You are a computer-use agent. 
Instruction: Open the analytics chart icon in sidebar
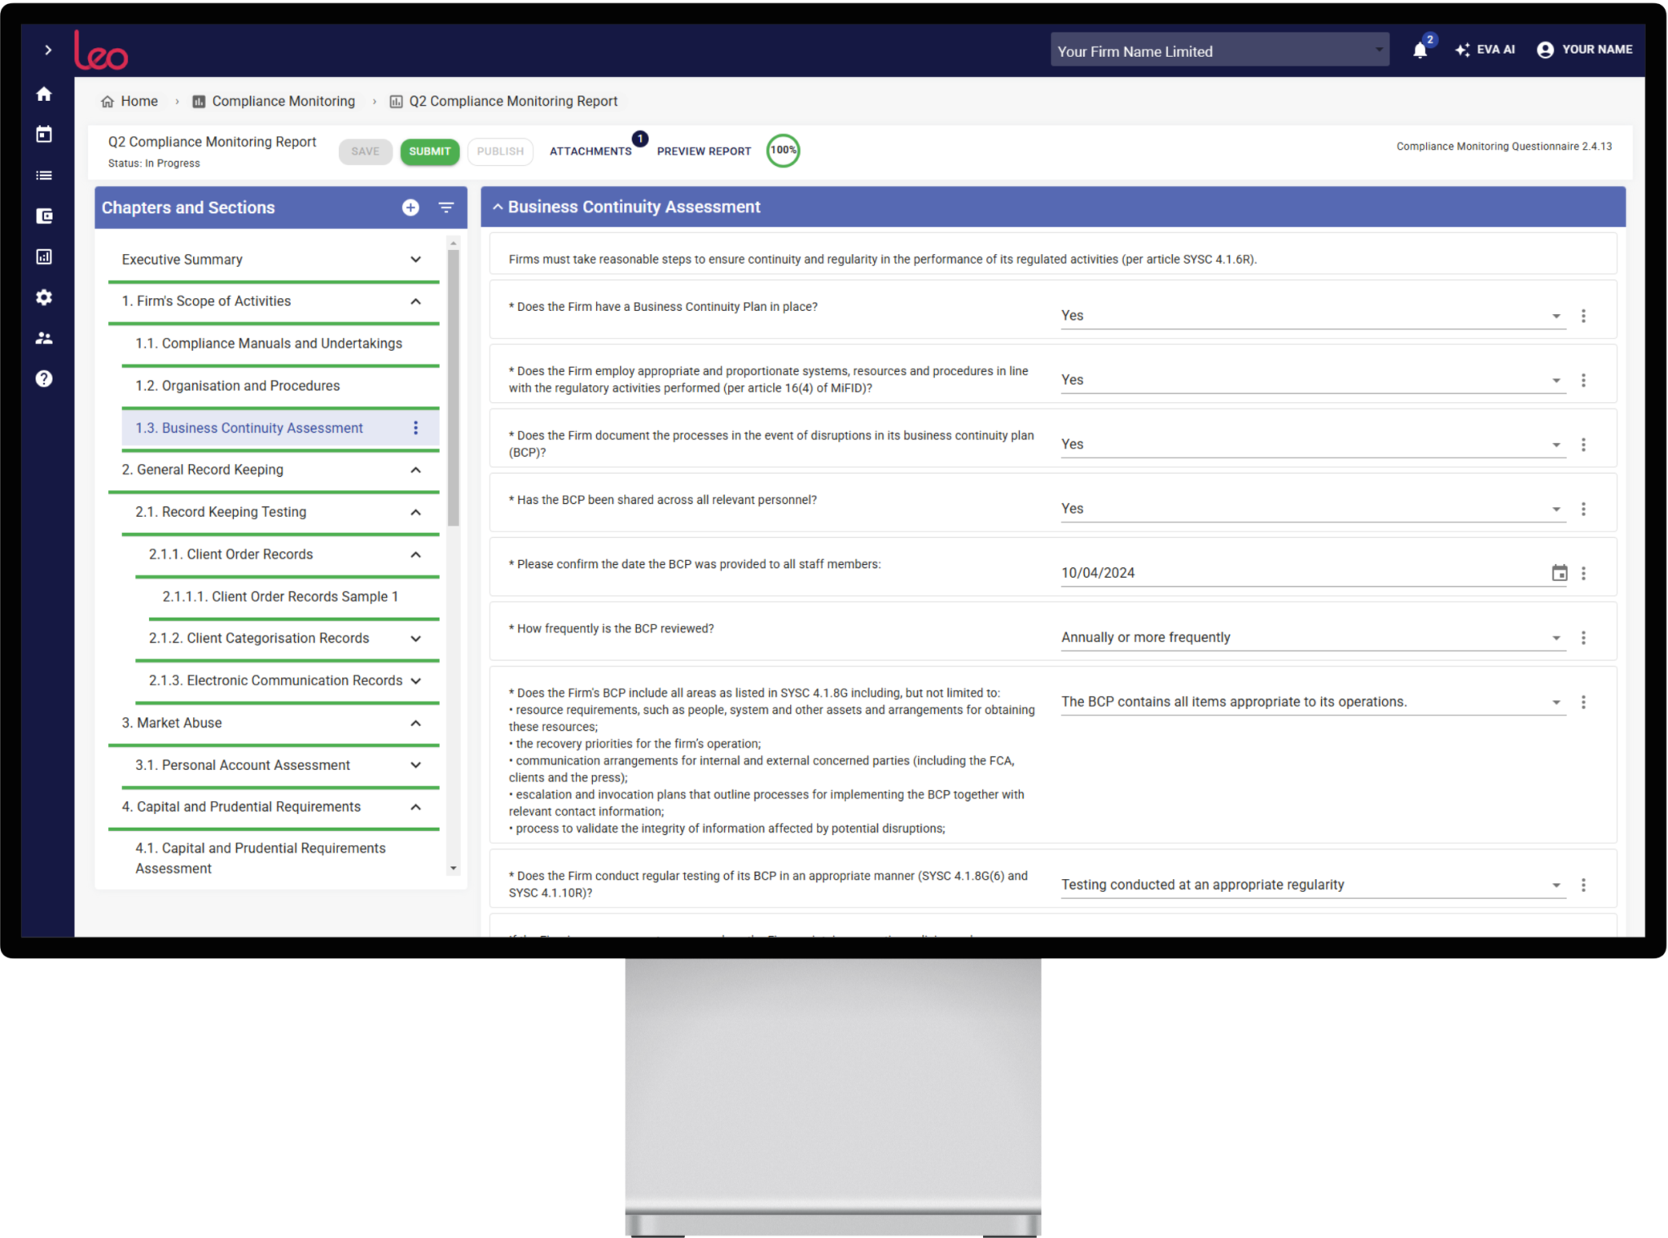(x=43, y=256)
